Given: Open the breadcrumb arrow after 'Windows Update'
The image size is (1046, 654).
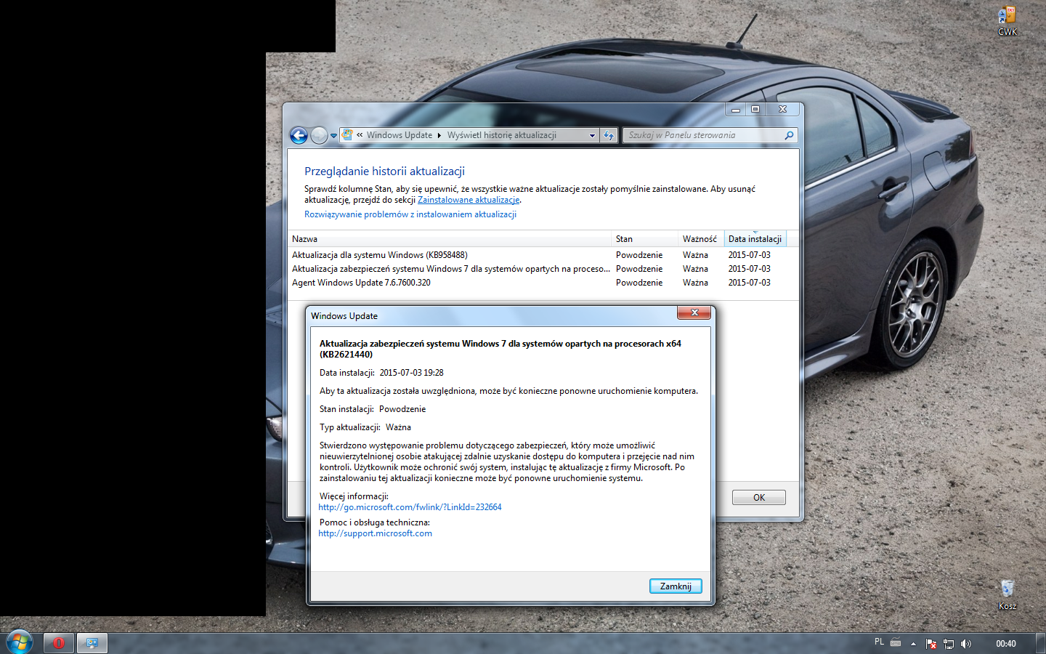Looking at the screenshot, I should point(439,135).
